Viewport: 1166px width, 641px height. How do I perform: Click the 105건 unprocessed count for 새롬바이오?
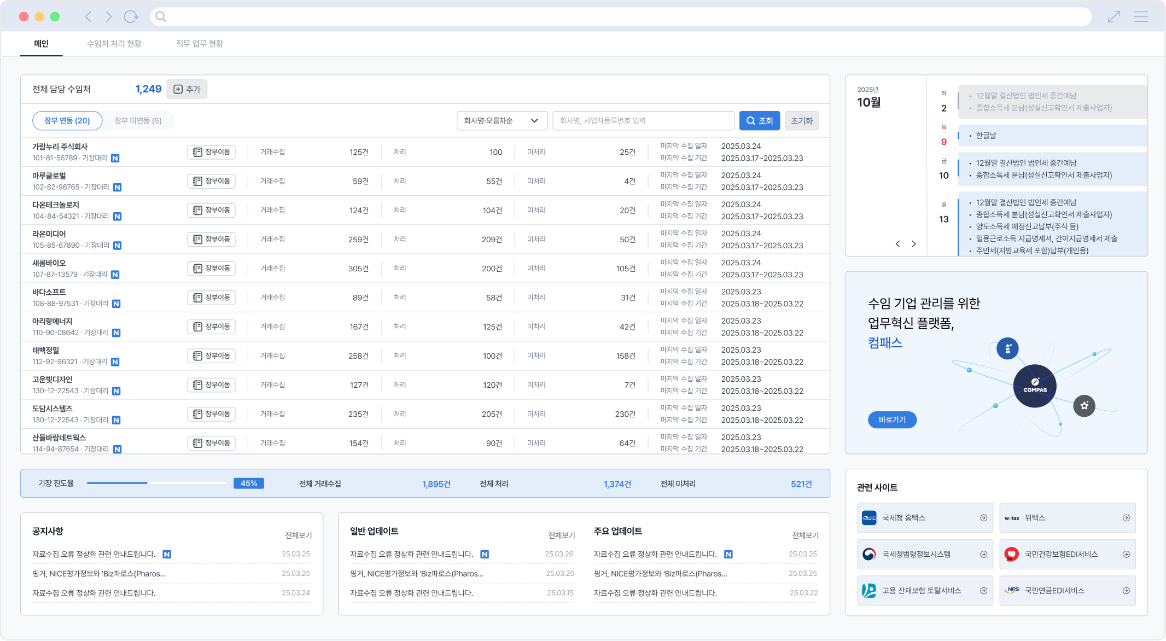pyautogui.click(x=626, y=269)
